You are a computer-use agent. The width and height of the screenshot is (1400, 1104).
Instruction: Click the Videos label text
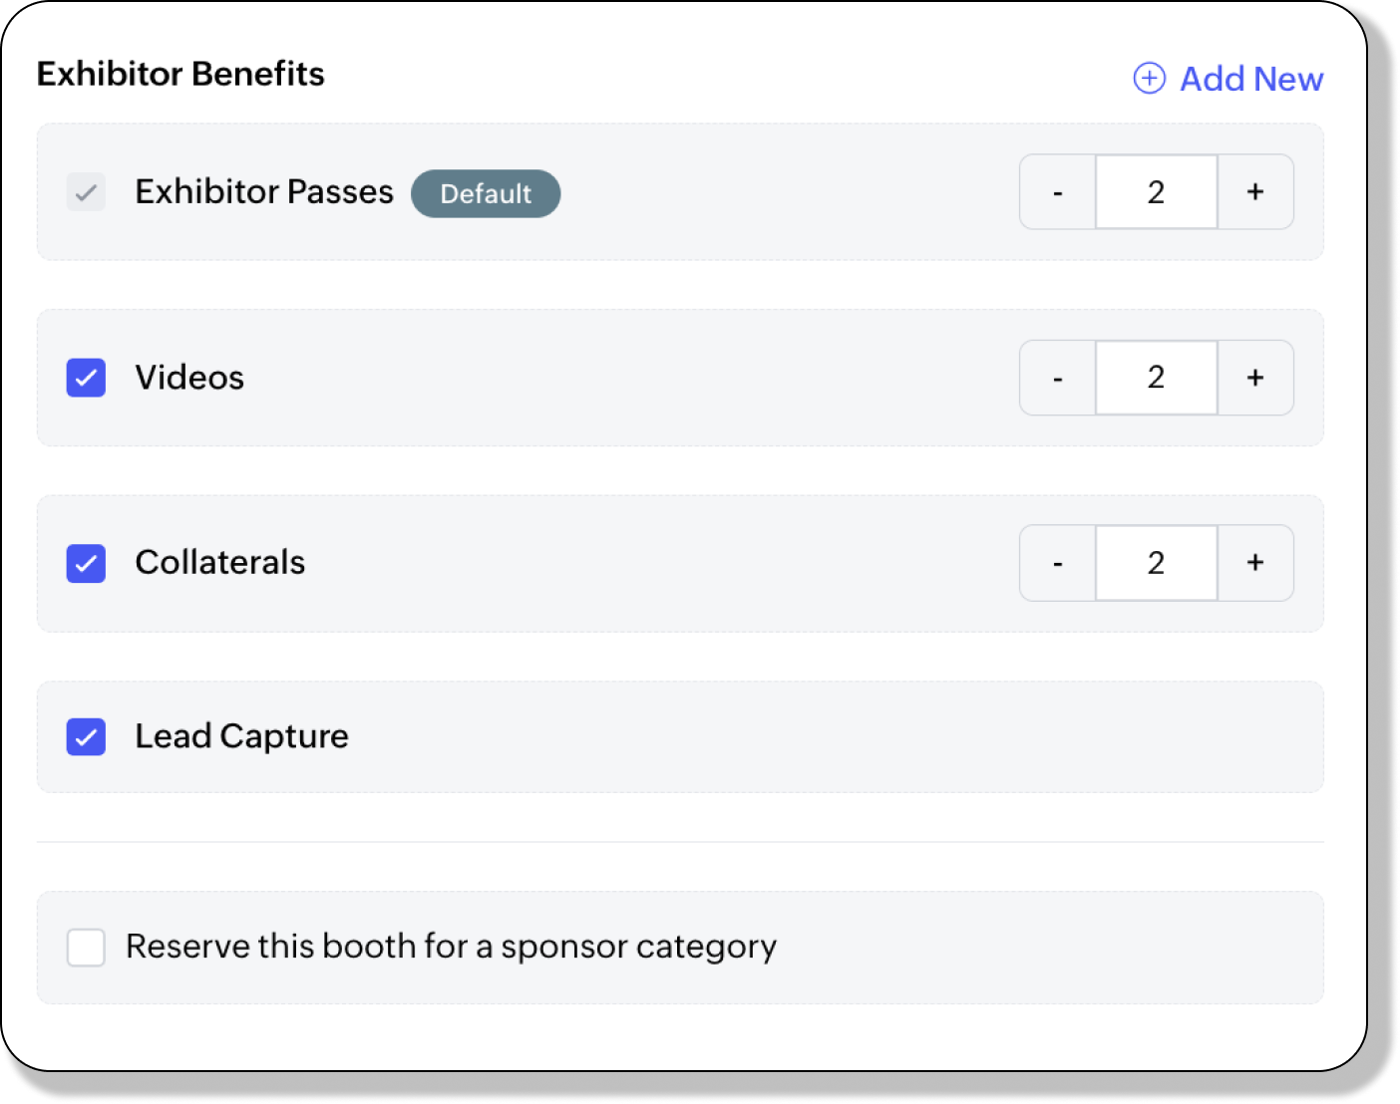[x=189, y=378]
